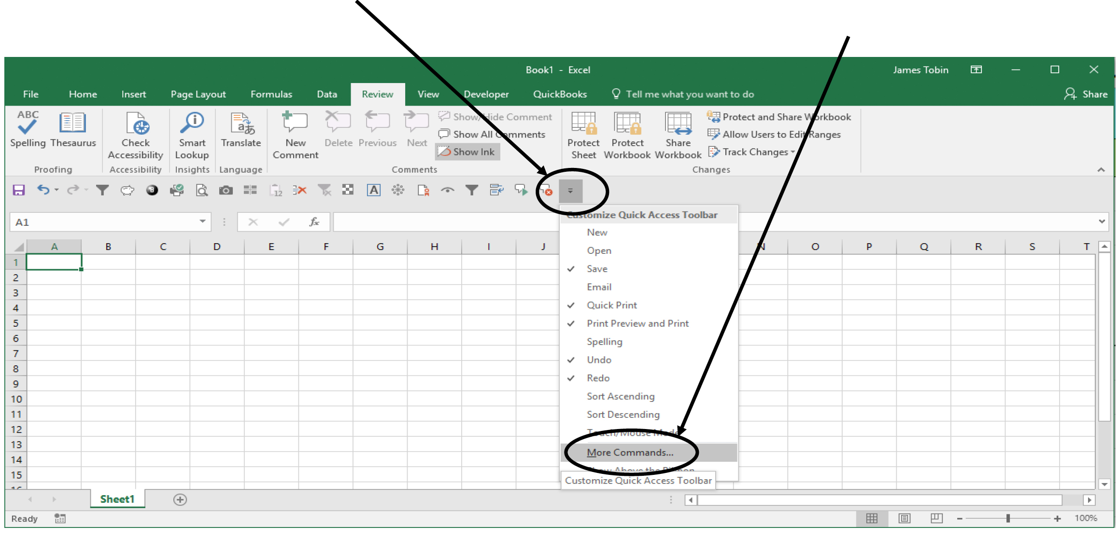This screenshot has height=540, width=1118.
Task: Click the delete rows red X icon
Action: click(300, 191)
